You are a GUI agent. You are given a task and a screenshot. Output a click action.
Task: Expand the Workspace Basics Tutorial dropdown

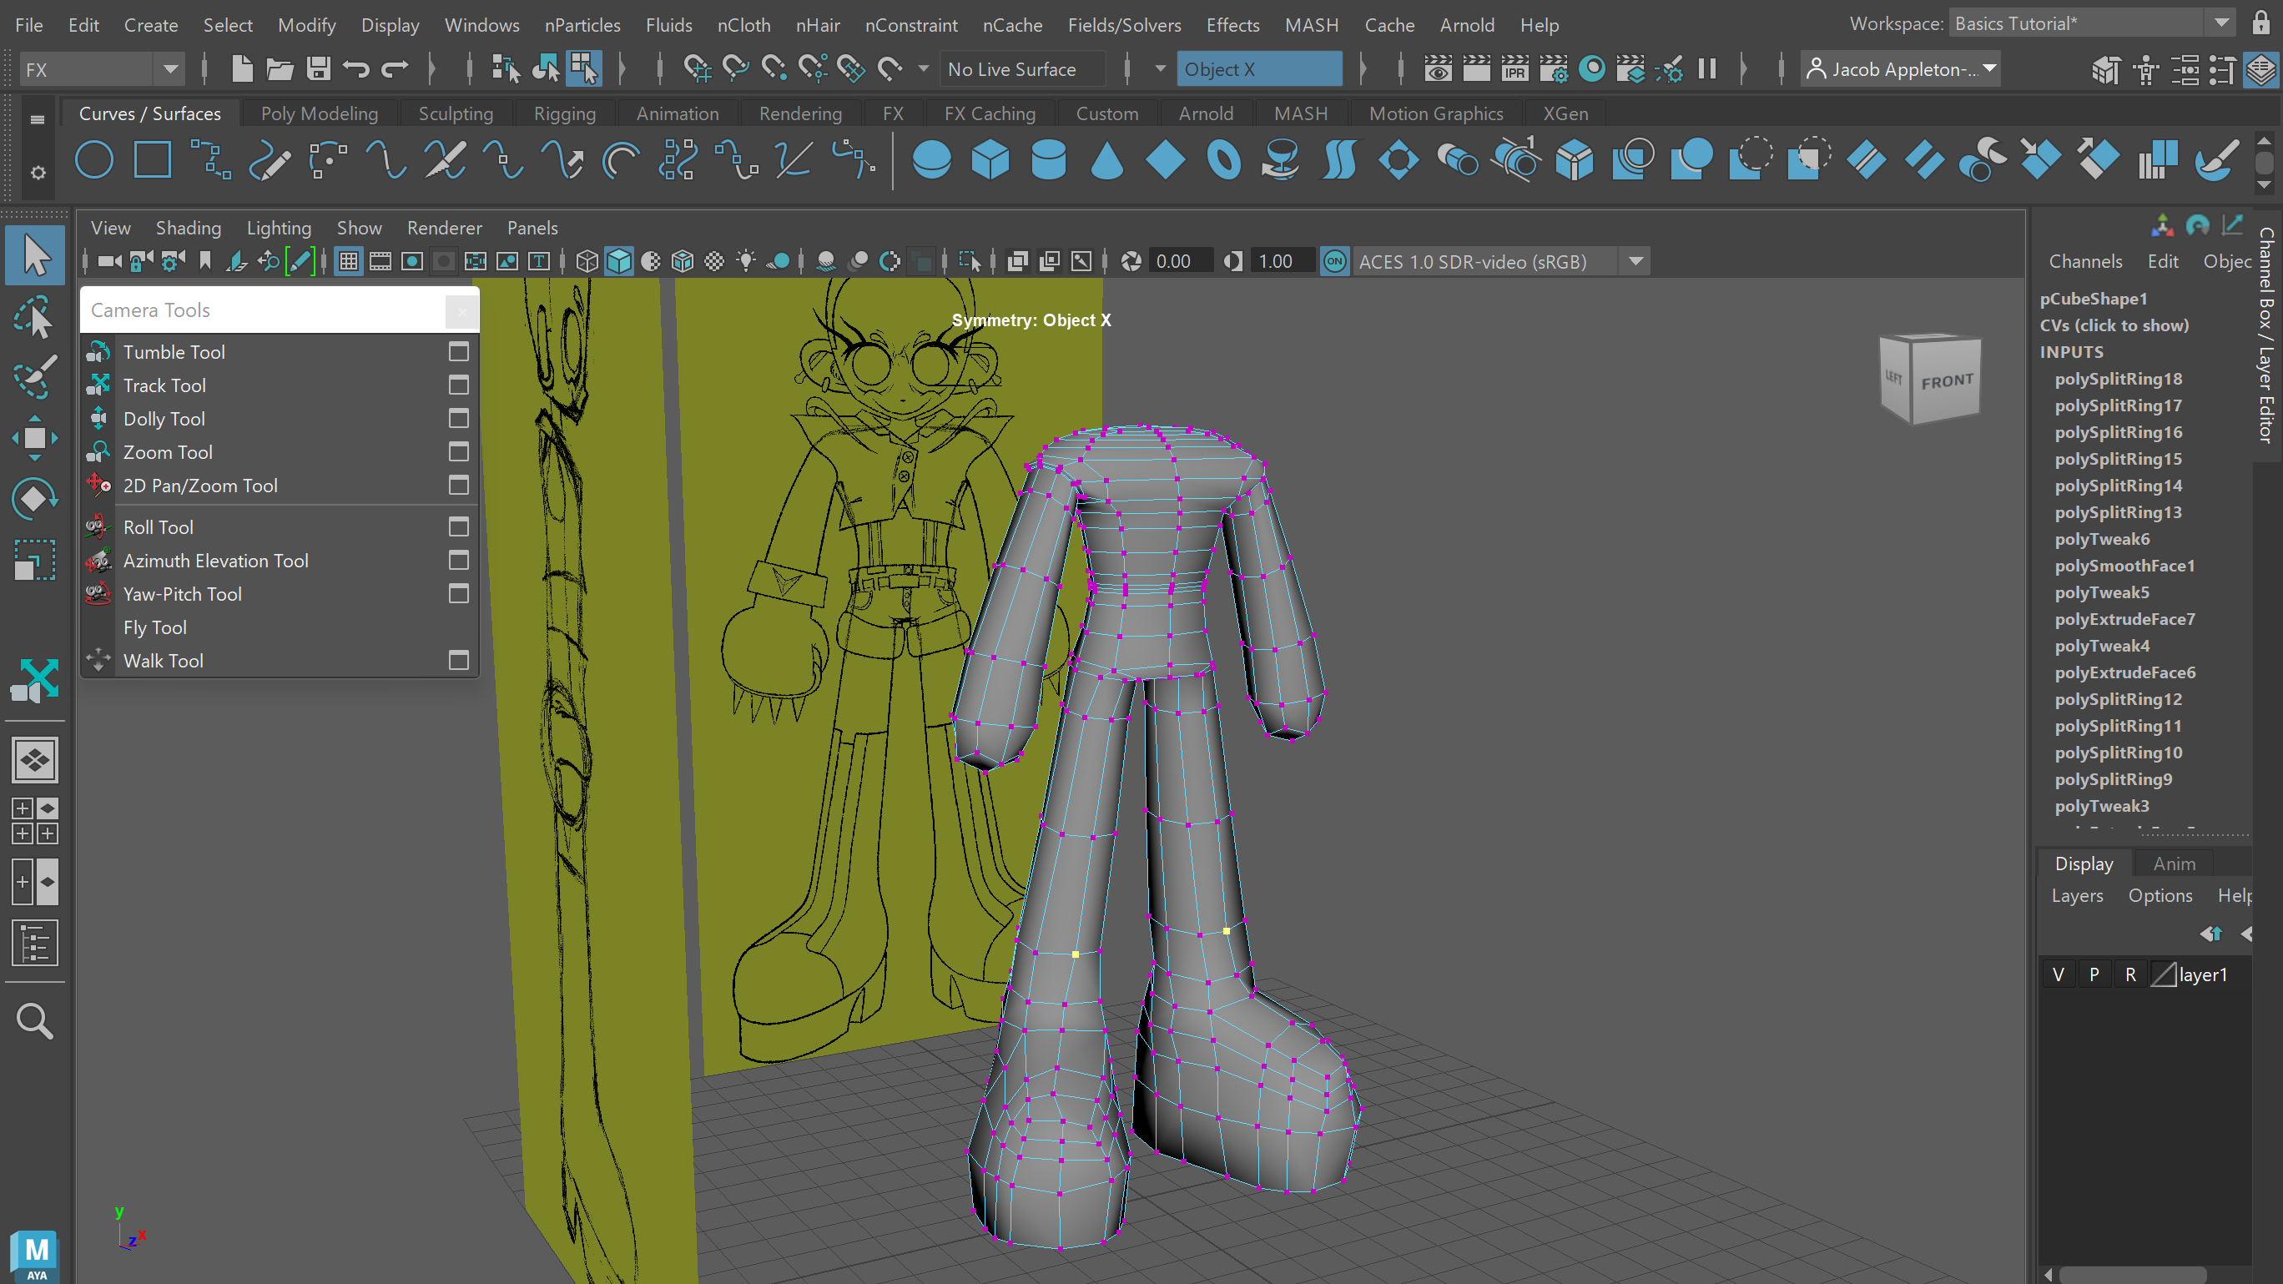click(2221, 24)
